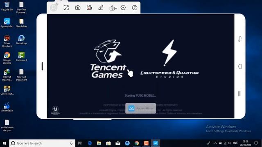Open Chrome from the taskbar
This screenshot has height=147, width=262.
[x=137, y=143]
